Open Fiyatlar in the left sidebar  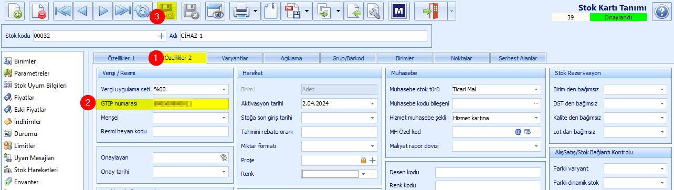tap(24, 98)
